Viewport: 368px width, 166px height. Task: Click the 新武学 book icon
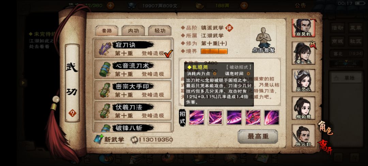98,139
